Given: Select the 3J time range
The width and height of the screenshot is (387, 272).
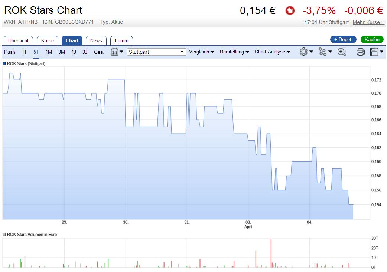Looking at the screenshot, I should [x=85, y=52].
